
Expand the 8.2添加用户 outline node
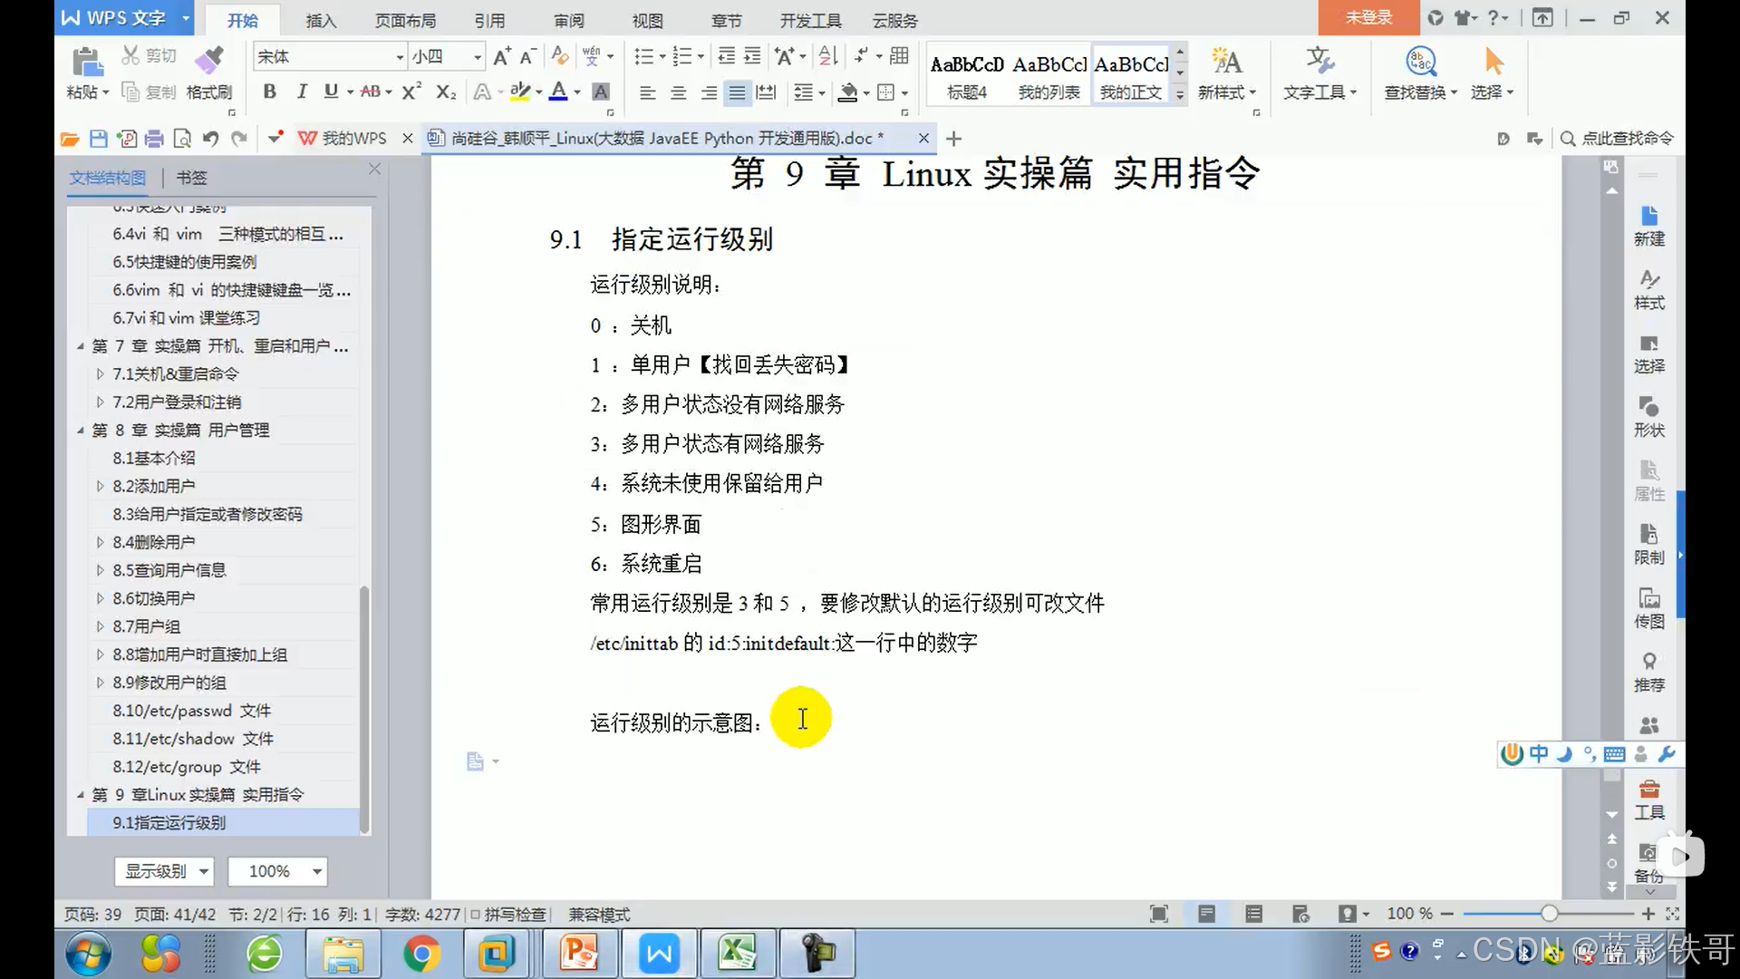coord(100,486)
